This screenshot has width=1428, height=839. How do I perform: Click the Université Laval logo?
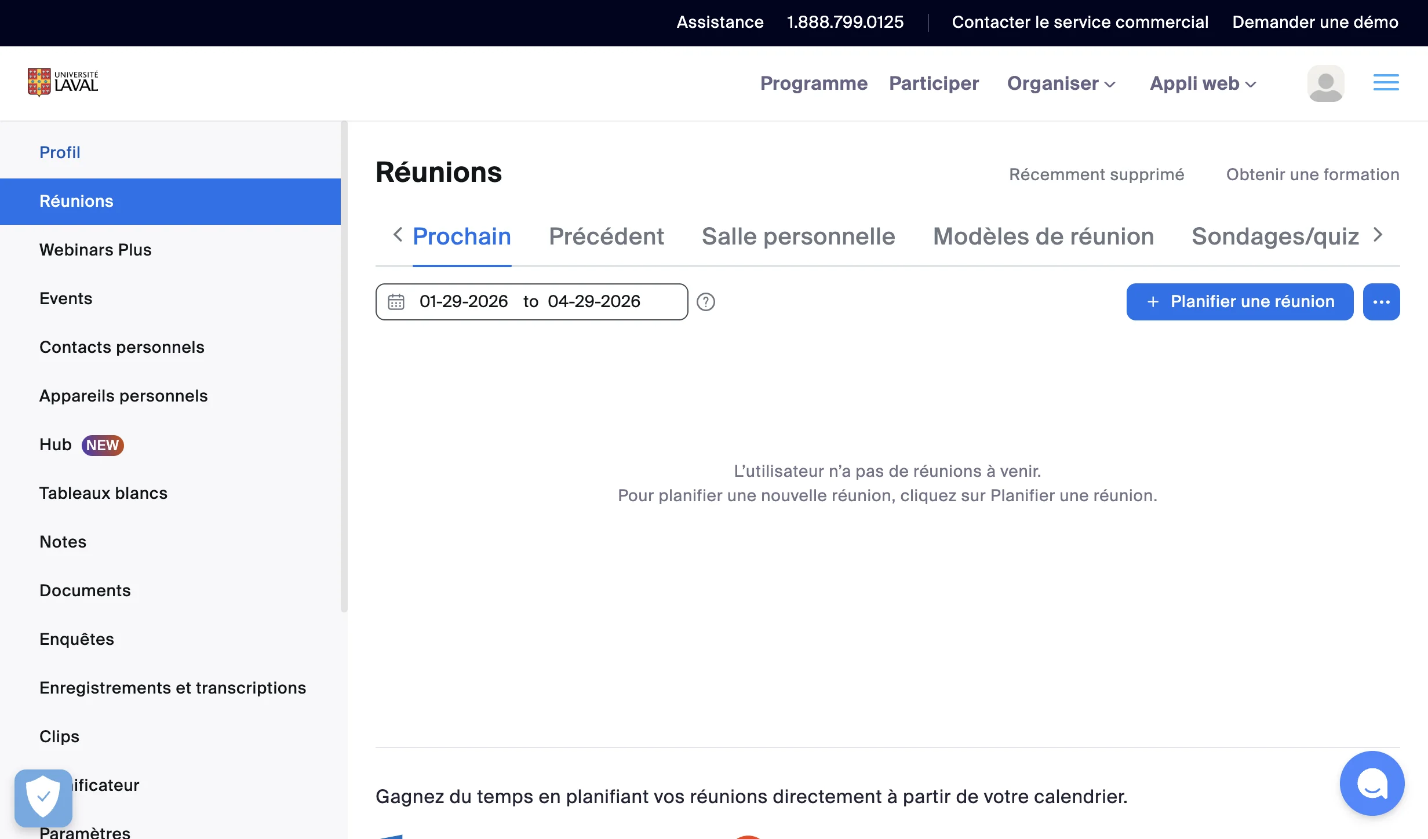pos(63,82)
